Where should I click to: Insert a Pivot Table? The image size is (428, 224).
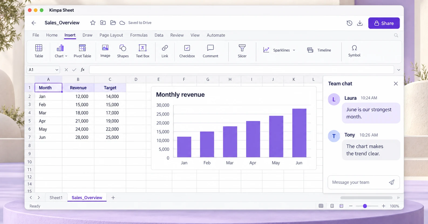click(82, 51)
